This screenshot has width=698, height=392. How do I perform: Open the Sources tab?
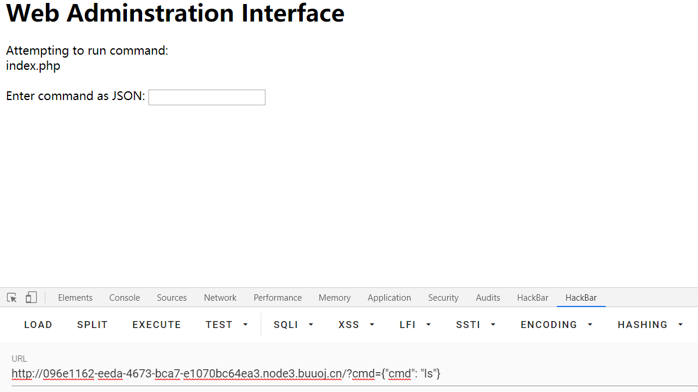172,298
